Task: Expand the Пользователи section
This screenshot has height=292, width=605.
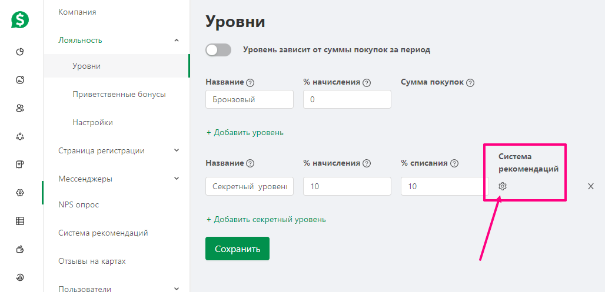Action: [x=177, y=288]
